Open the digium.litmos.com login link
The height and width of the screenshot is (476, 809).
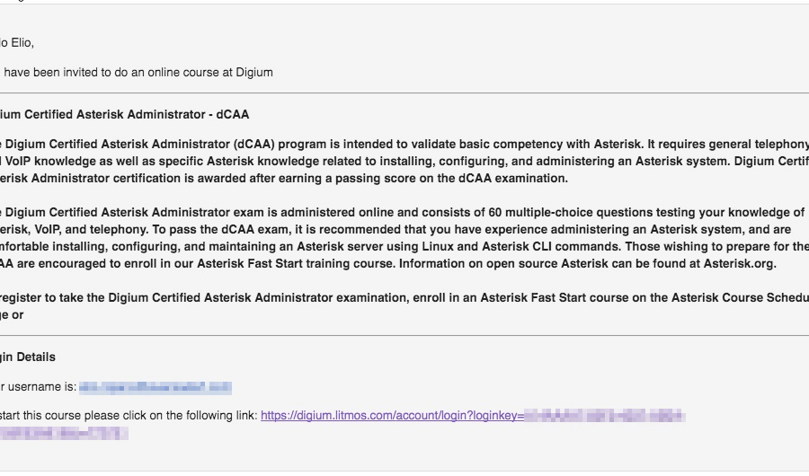(x=392, y=416)
